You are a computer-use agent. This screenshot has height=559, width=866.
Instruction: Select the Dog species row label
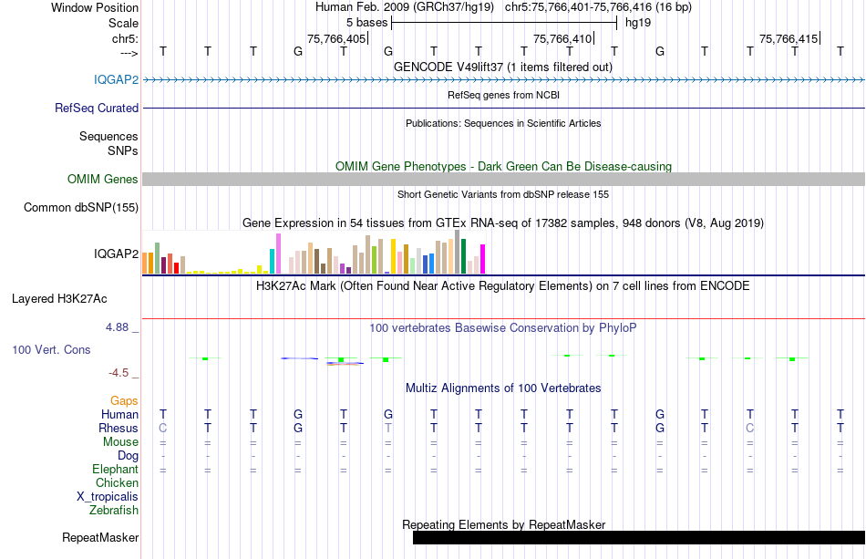tap(128, 455)
